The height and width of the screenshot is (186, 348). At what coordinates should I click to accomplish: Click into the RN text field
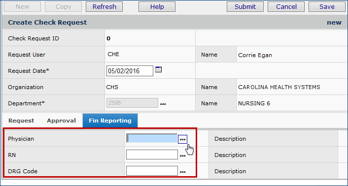(152, 155)
